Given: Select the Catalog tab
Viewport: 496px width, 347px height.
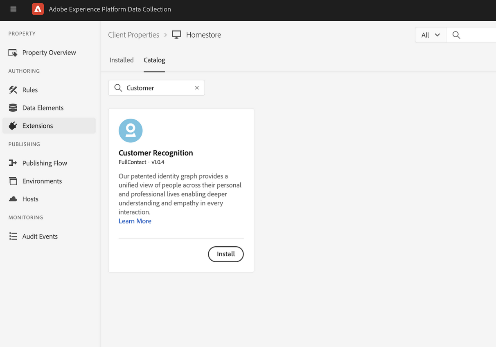Looking at the screenshot, I should point(154,60).
